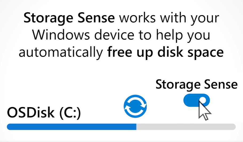The image size is (243, 142).
Task: Click the bold 'free up disk space' text
Action: coord(165,52)
